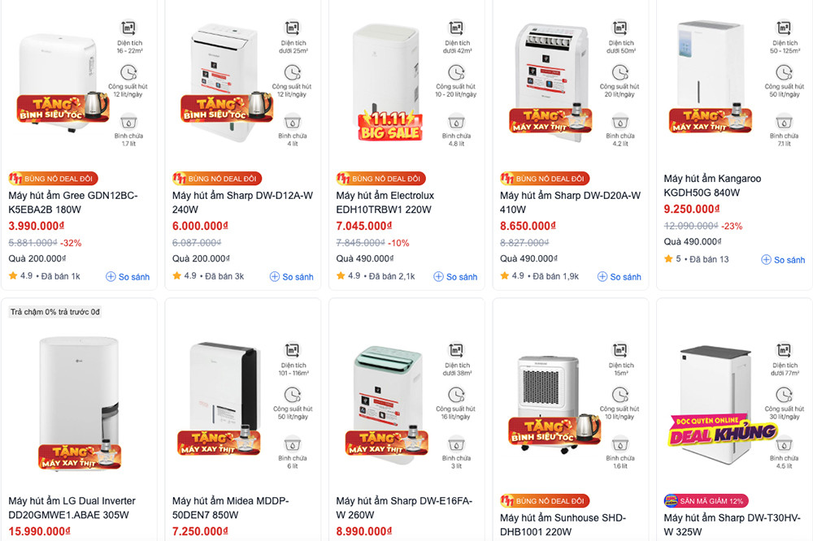This screenshot has height=541, width=813.
Task: Click 'Săn mã giảm 12%' badge
Action: point(706,500)
